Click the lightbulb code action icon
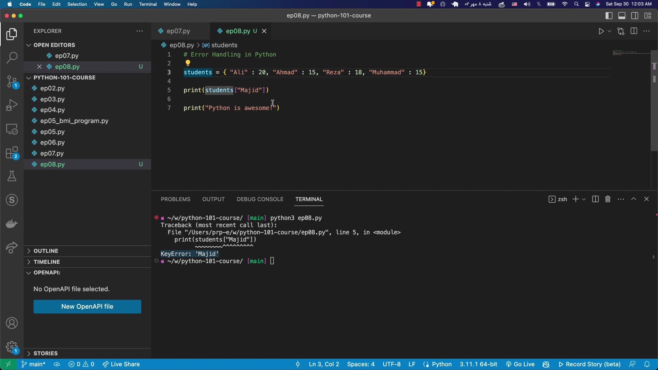The width and height of the screenshot is (658, 370). pyautogui.click(x=188, y=63)
